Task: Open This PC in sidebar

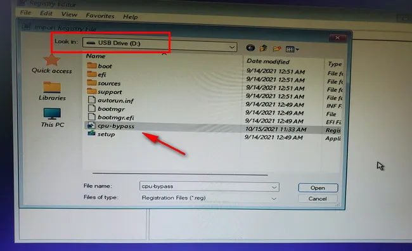Action: coord(52,117)
